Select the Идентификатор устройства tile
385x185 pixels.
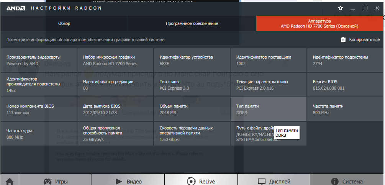pos(192,60)
